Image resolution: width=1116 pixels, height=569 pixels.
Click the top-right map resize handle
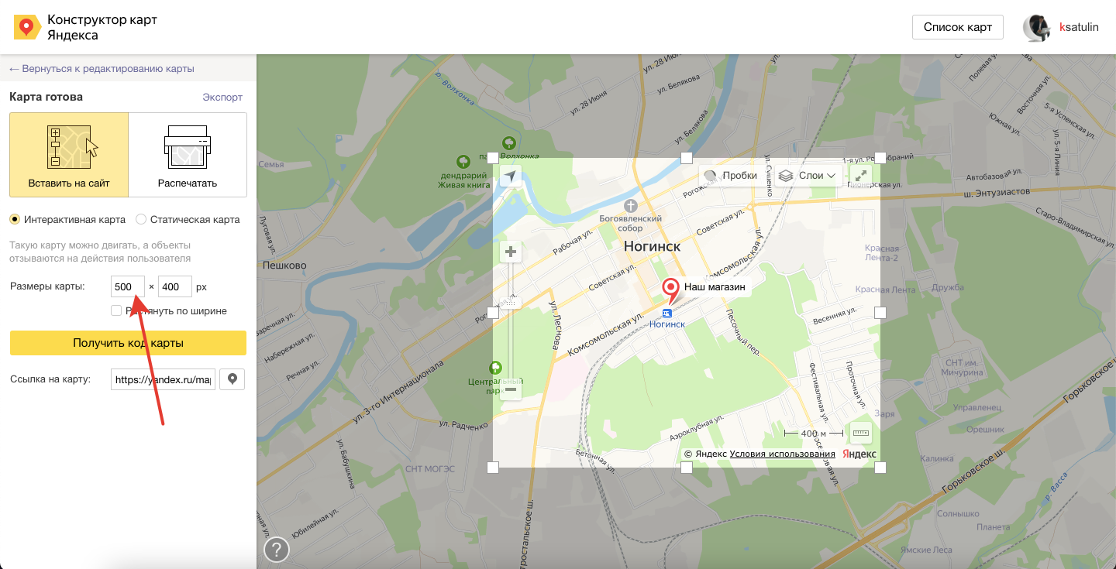(x=880, y=158)
